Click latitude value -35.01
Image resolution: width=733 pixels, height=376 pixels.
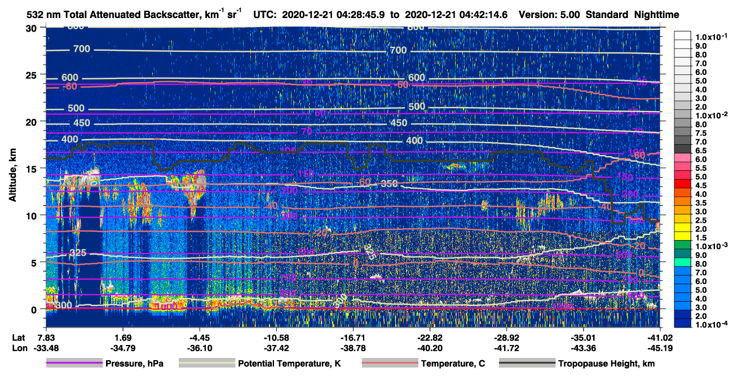pos(583,338)
